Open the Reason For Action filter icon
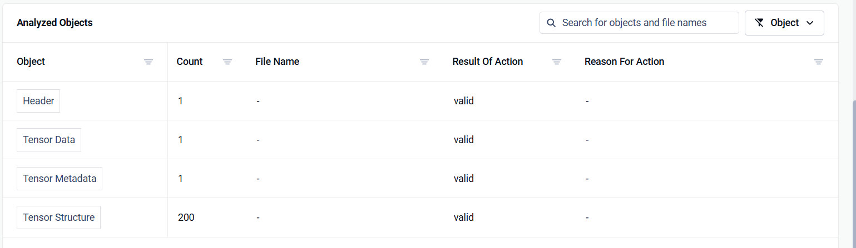 tap(819, 62)
